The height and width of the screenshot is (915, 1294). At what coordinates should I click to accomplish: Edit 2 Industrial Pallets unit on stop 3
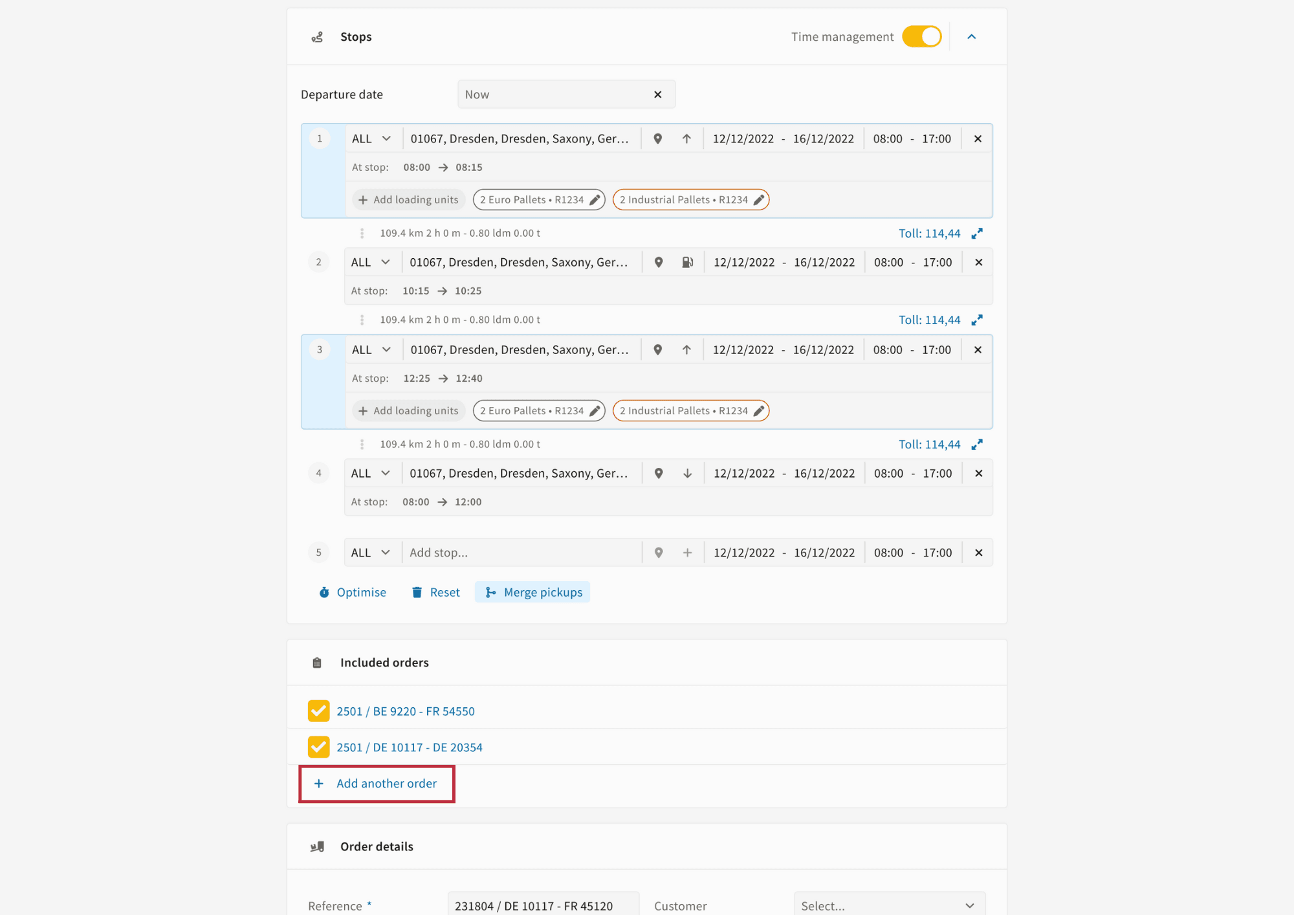click(x=759, y=411)
